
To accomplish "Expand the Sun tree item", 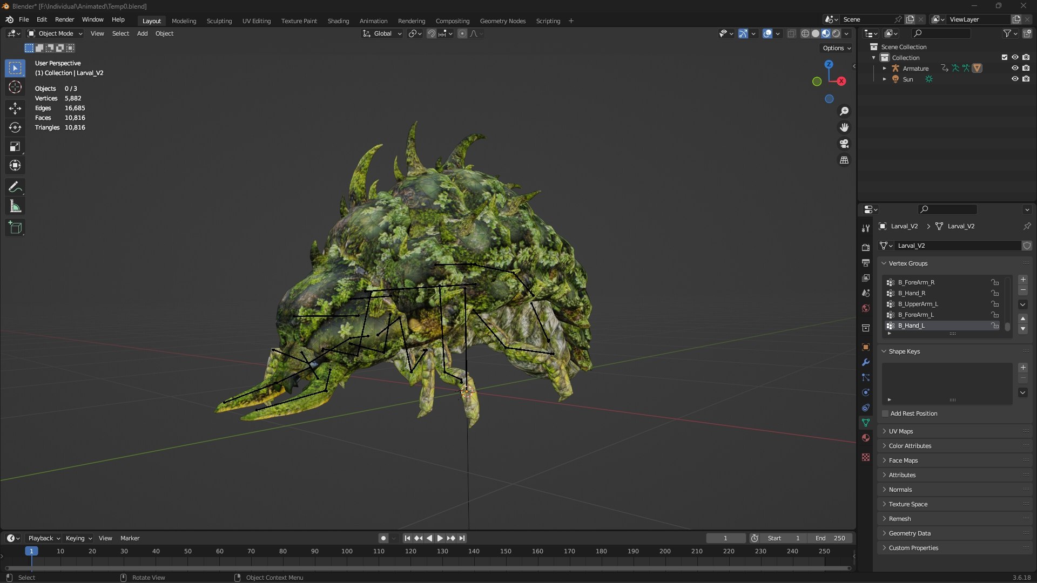I will [884, 79].
